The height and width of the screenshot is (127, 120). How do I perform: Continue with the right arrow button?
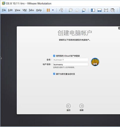pyautogui.click(x=81, y=106)
